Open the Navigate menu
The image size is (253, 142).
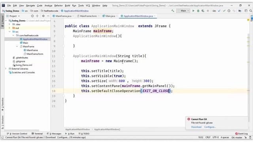coord(30,6)
